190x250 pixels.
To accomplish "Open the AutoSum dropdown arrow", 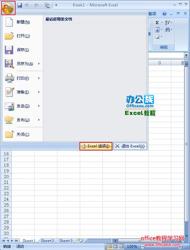I will [162, 22].
